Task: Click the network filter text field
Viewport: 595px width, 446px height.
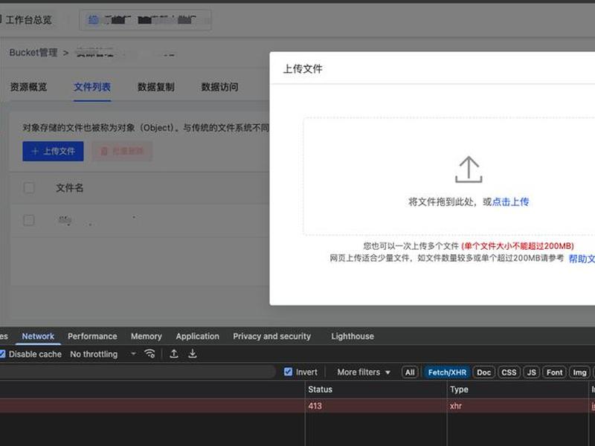Action: 137,372
